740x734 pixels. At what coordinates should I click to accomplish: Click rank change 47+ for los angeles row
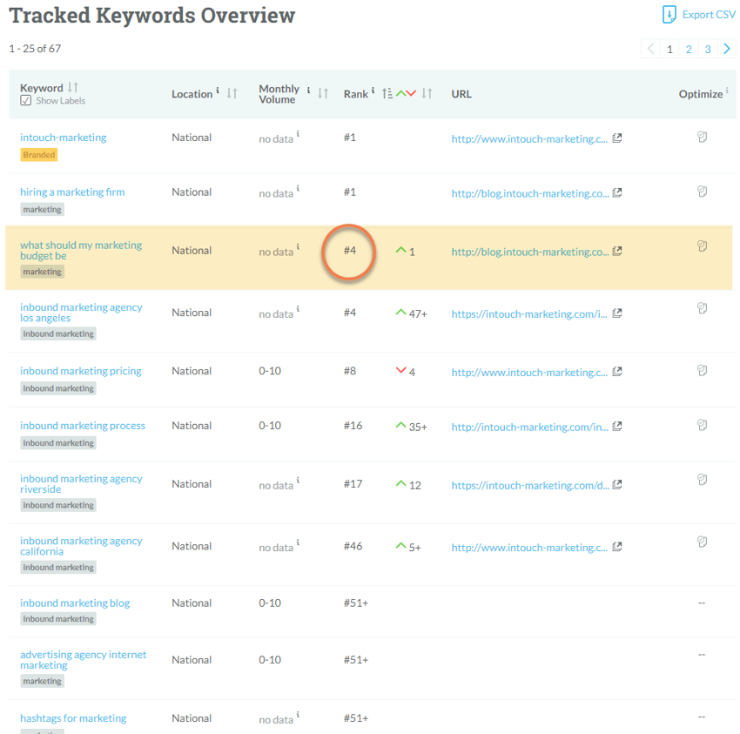click(x=418, y=314)
